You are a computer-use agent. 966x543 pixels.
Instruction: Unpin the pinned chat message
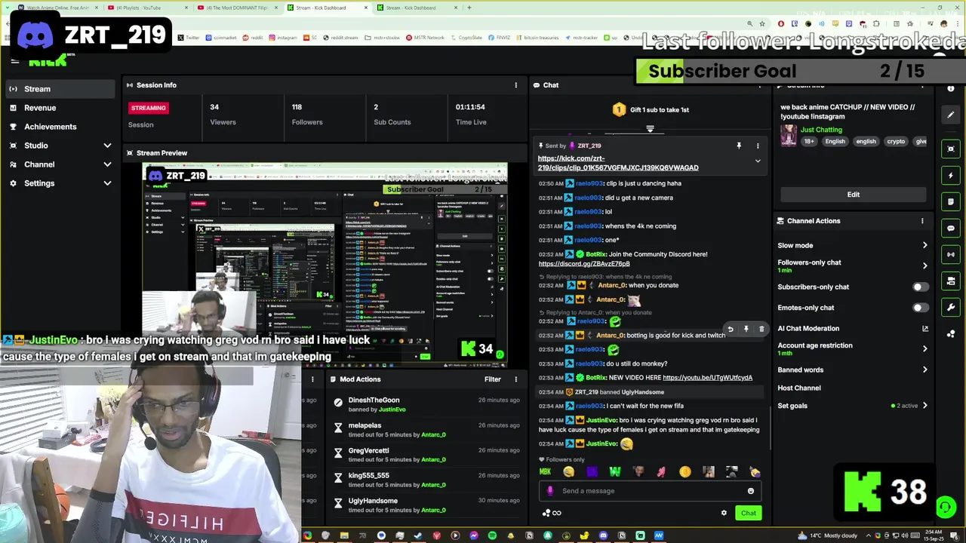(x=739, y=146)
